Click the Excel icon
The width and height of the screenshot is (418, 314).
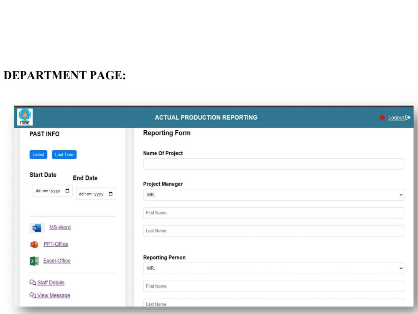pos(34,261)
